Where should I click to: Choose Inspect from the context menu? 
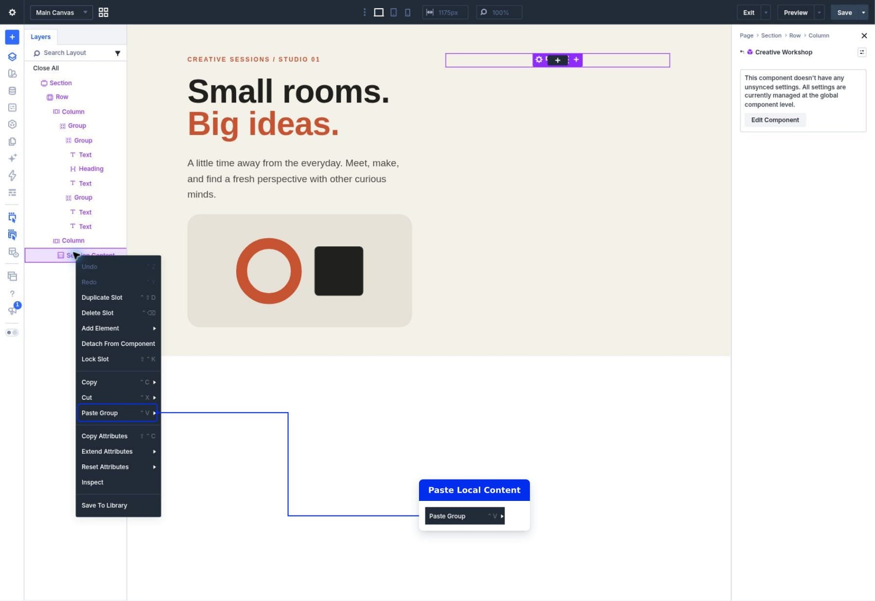[118, 482]
